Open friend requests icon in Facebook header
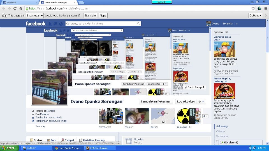269x151 pixels. pyautogui.click(x=50, y=24)
